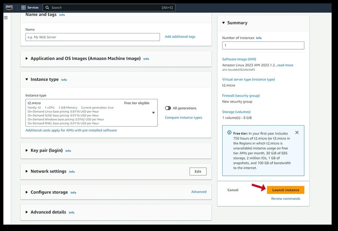The height and width of the screenshot is (231, 338).
Task: Expand the Network settings section
Action: click(27, 171)
